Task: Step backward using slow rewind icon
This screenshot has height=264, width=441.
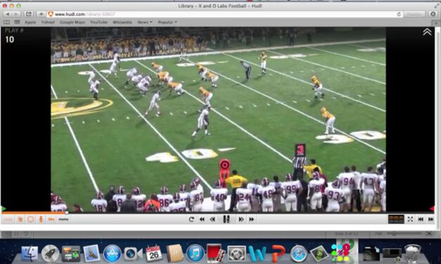Action: pos(212,219)
